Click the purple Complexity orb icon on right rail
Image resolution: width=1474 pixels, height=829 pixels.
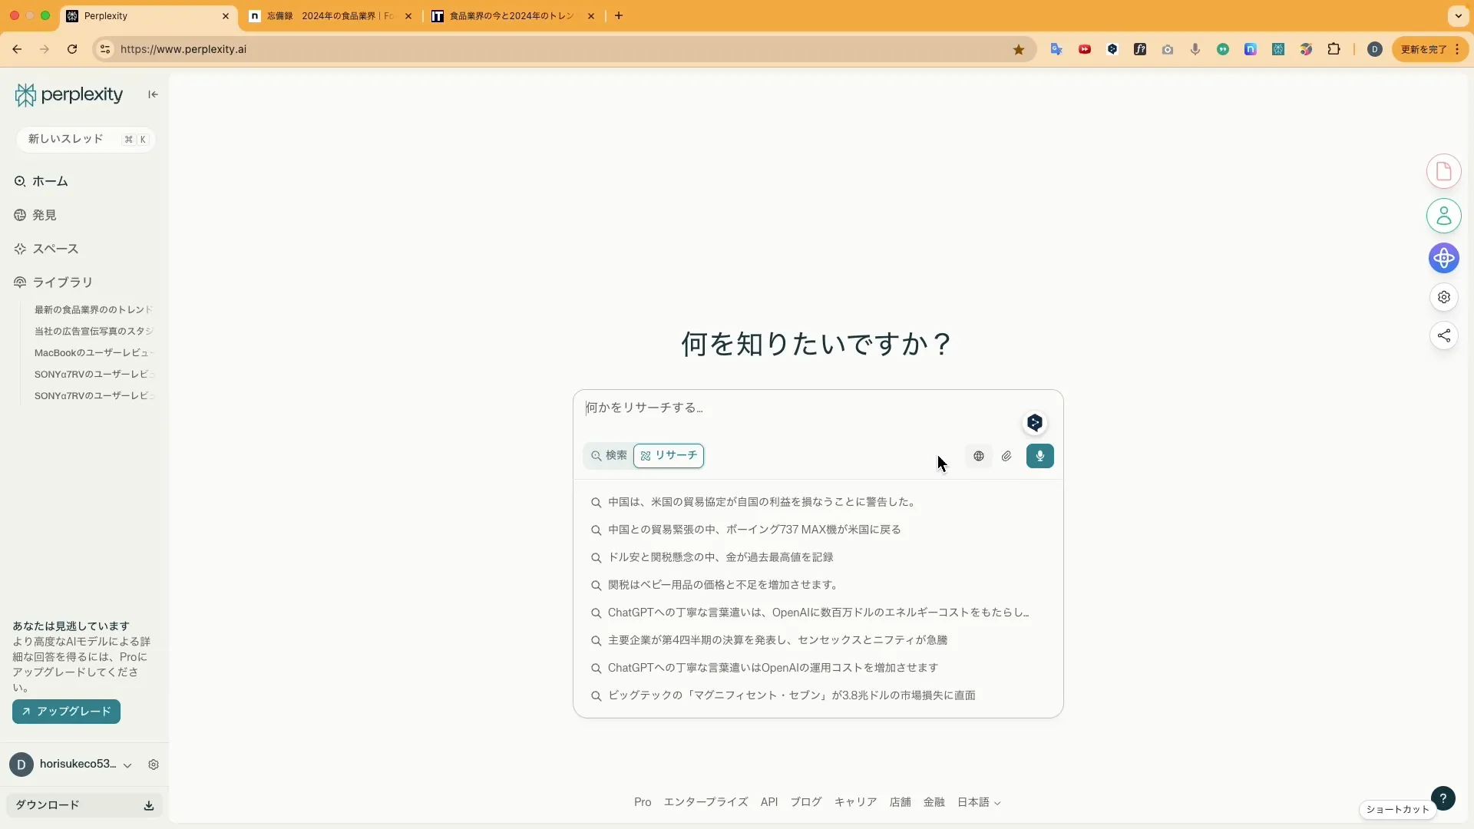tap(1444, 259)
